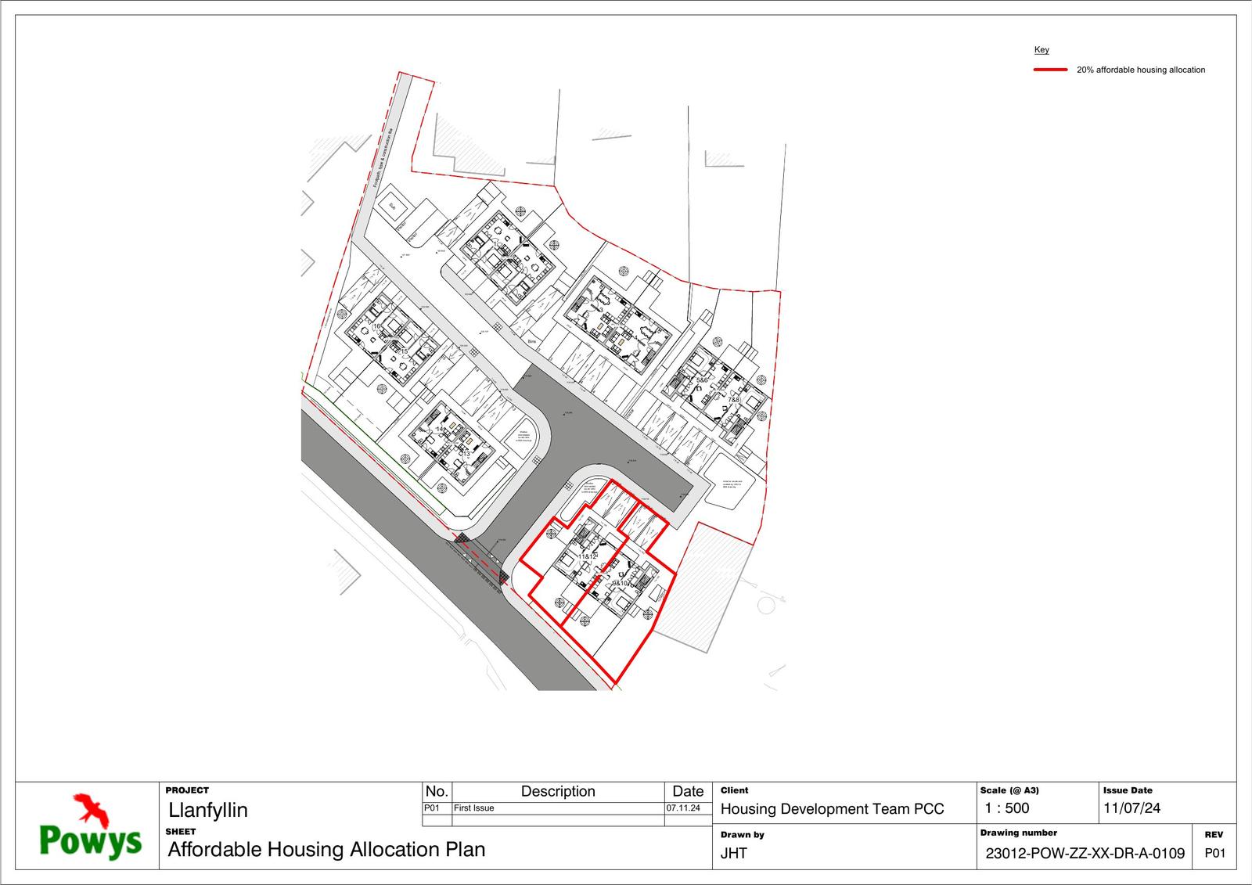Screen dimensions: 1252x885
Task: Click drawing number 23012-POW-ZZ-XX-DR-A-0109
Action: tap(1085, 854)
